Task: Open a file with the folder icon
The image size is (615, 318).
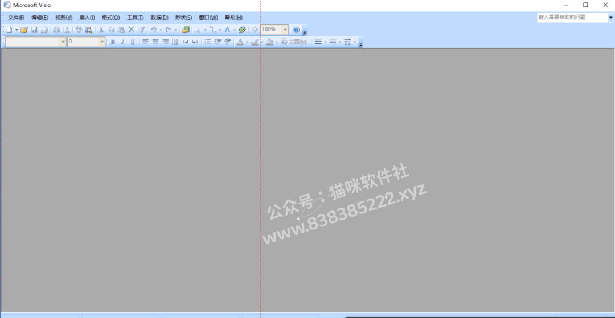Action: coord(24,30)
